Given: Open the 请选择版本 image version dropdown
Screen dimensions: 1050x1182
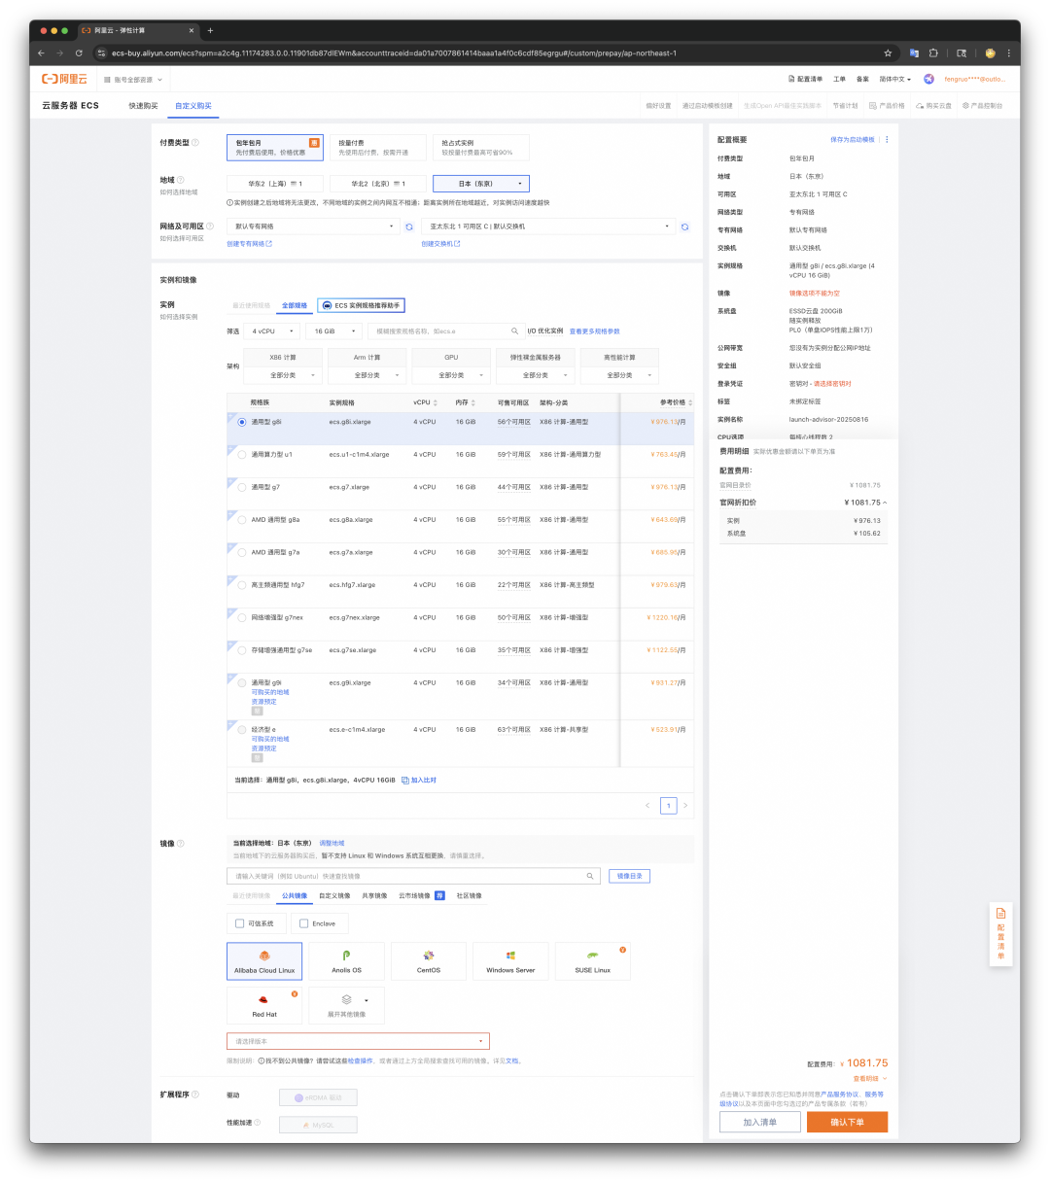Looking at the screenshot, I should [x=358, y=1041].
